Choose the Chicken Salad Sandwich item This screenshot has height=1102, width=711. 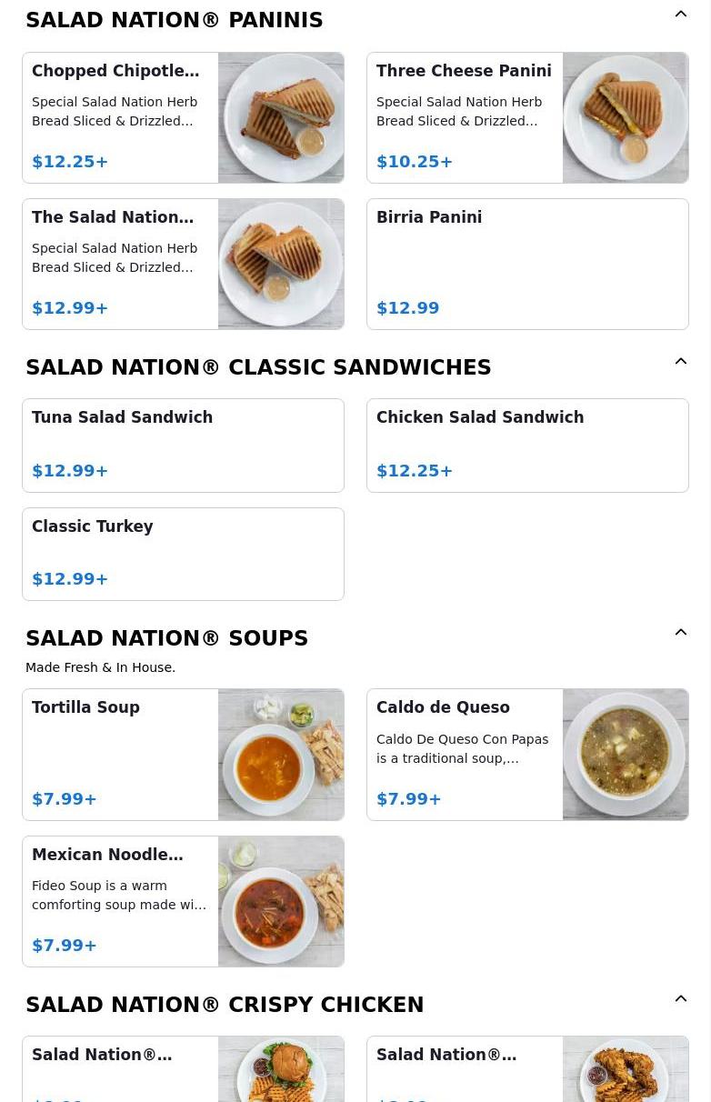point(527,445)
